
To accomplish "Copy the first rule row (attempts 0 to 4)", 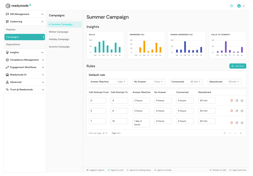I will [237, 100].
